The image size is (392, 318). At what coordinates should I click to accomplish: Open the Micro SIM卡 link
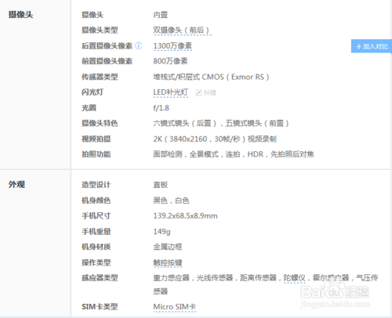pos(174,306)
